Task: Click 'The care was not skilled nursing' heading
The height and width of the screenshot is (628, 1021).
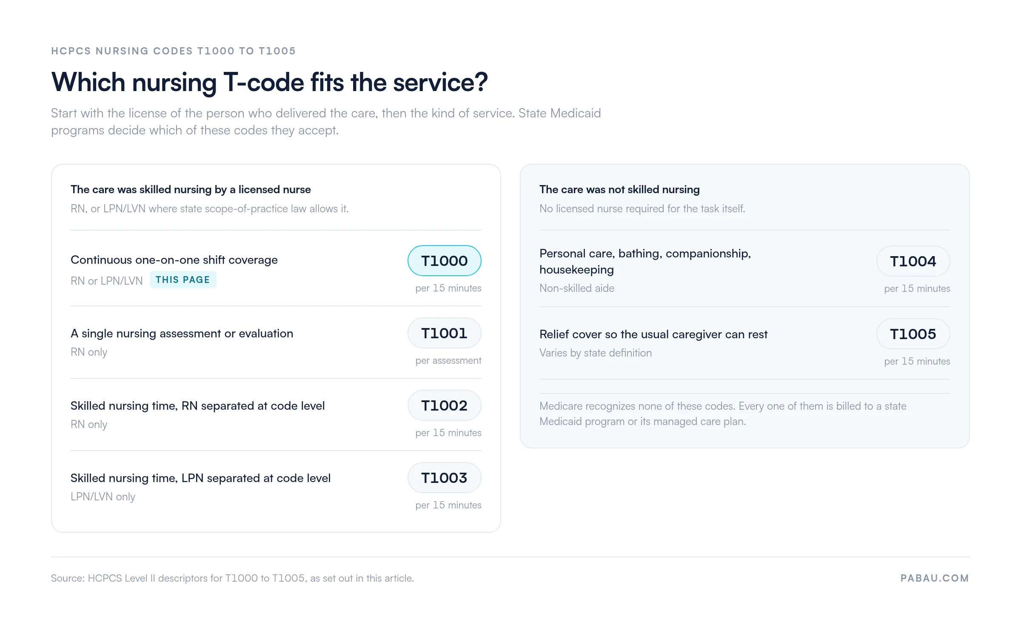Action: [x=619, y=189]
